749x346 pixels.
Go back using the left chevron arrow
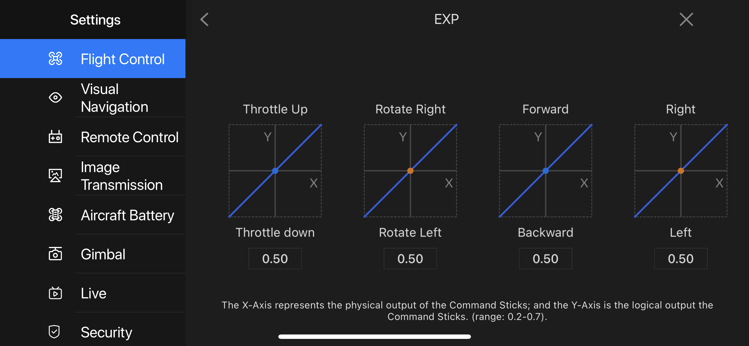pos(204,20)
